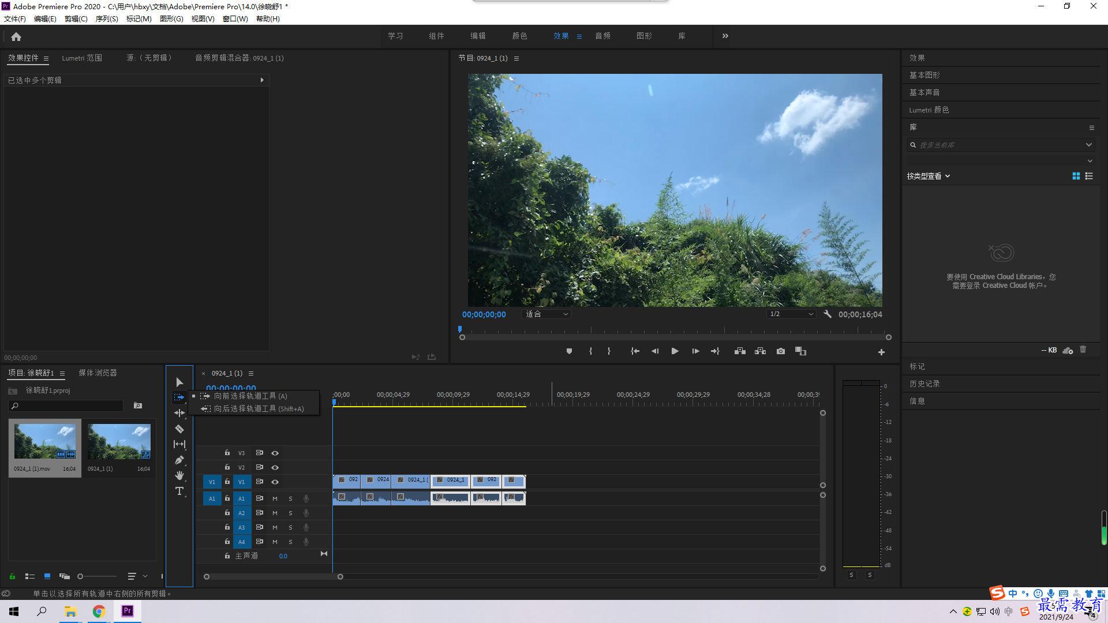This screenshot has height=623, width=1108.
Task: Click the Lift button
Action: click(x=740, y=351)
